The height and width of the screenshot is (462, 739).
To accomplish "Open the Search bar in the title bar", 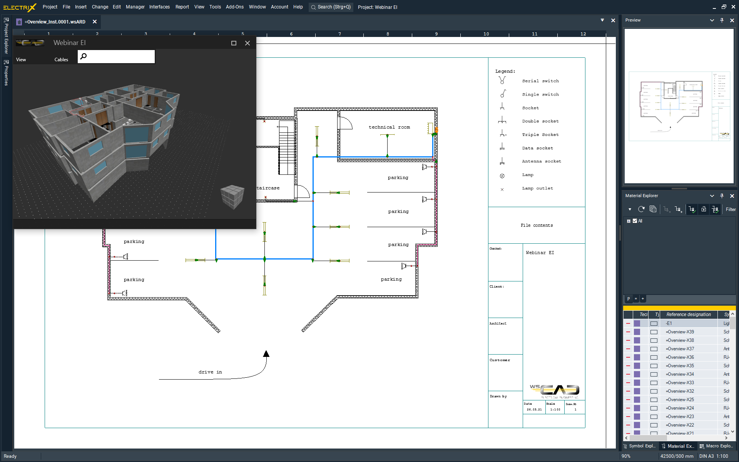I will (330, 7).
